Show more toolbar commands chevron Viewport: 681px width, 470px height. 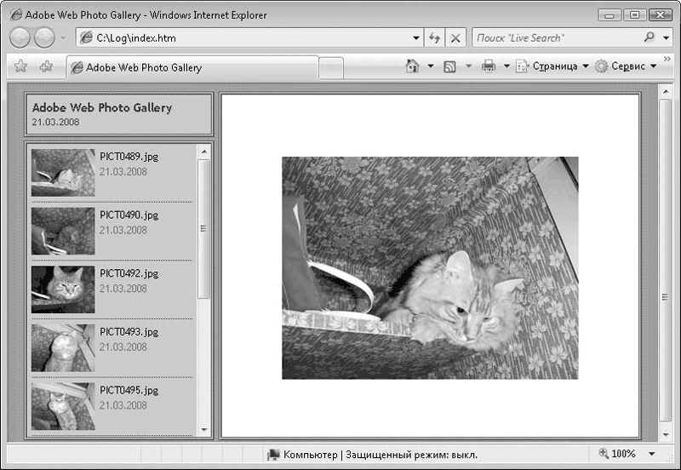pos(667,58)
